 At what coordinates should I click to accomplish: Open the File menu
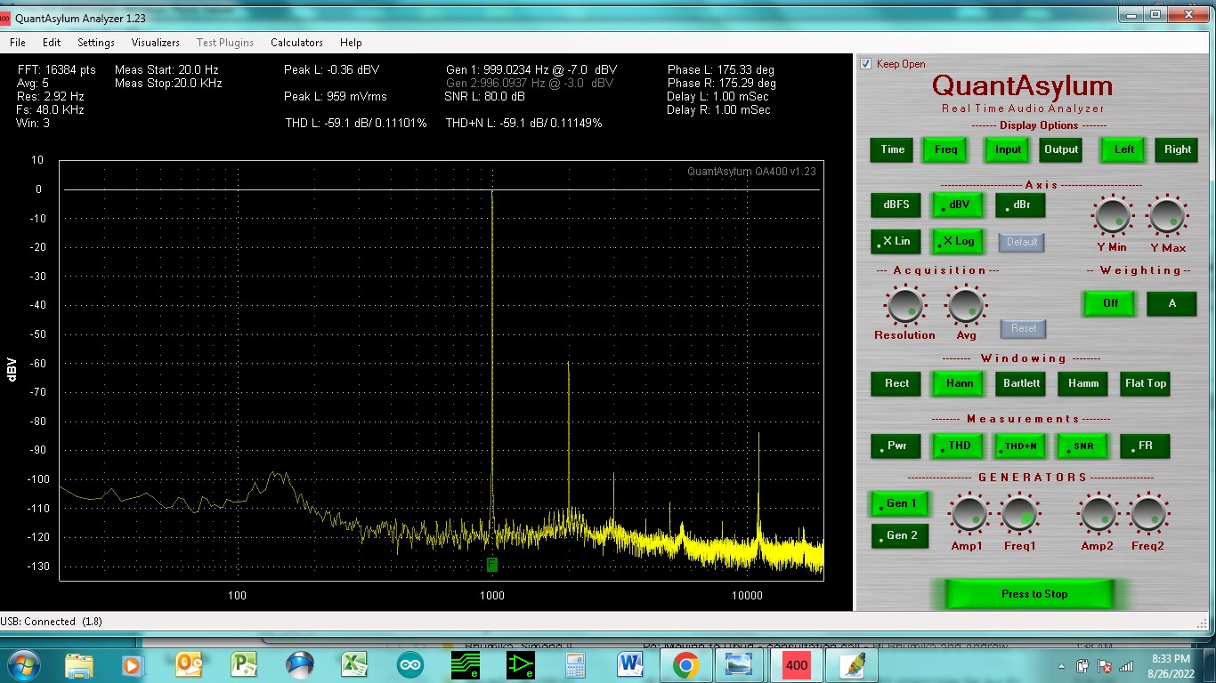(x=17, y=42)
